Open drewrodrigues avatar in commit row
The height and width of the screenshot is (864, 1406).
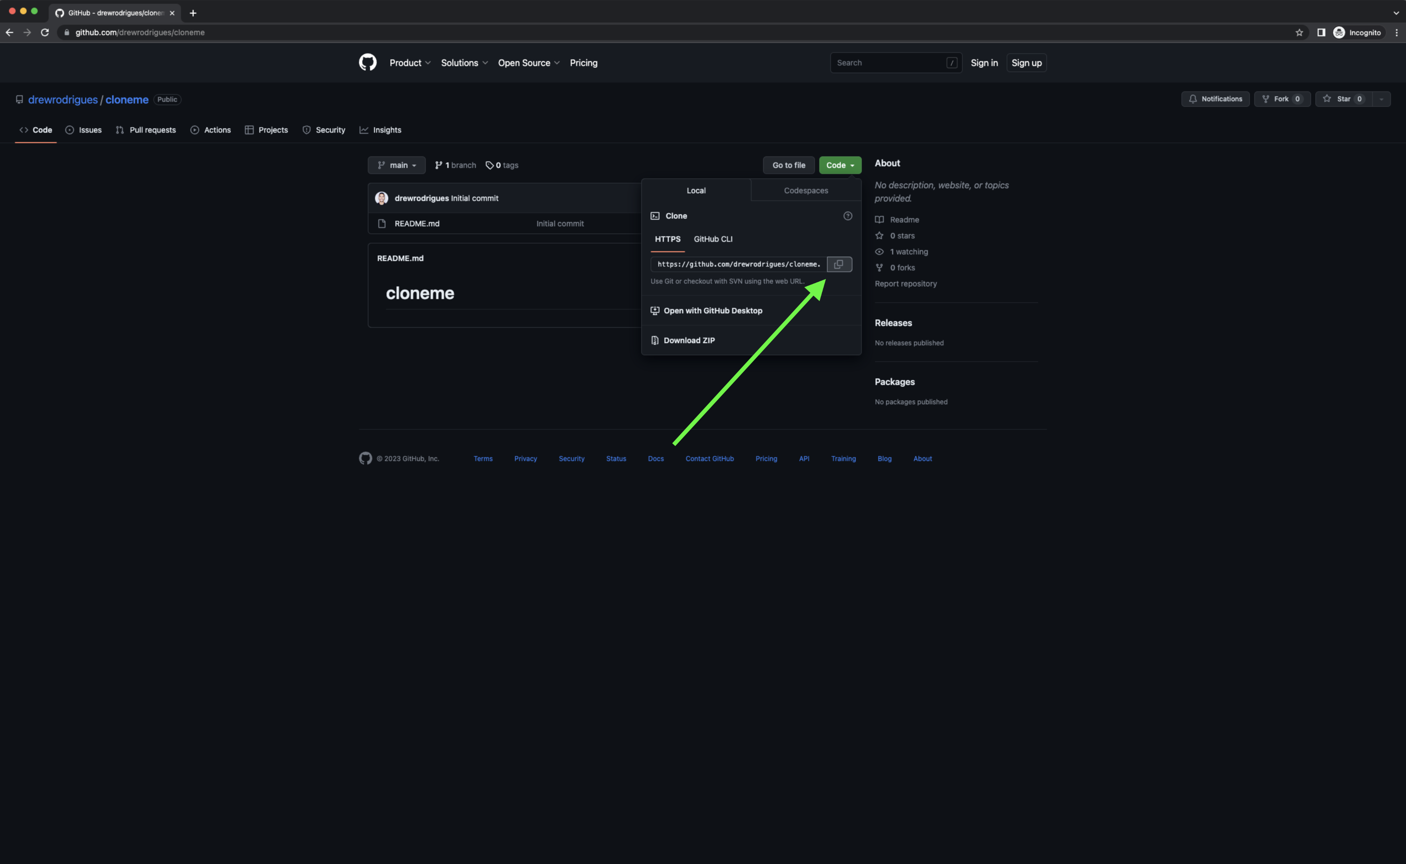coord(381,198)
